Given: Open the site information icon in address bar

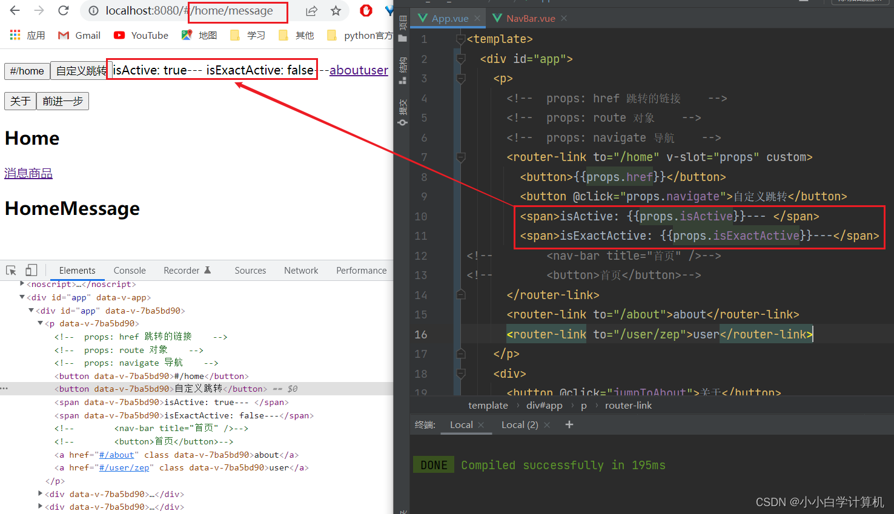Looking at the screenshot, I should (x=93, y=11).
